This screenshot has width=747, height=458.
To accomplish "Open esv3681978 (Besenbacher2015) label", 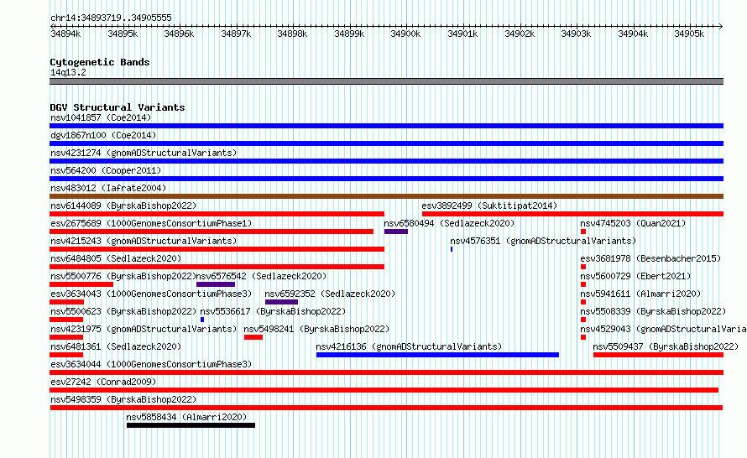I will coord(650,258).
